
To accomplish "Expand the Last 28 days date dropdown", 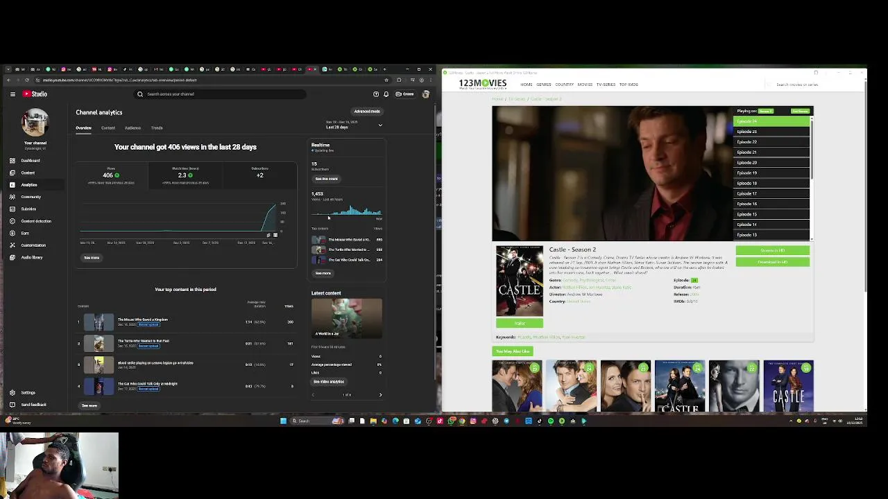I will pos(354,125).
